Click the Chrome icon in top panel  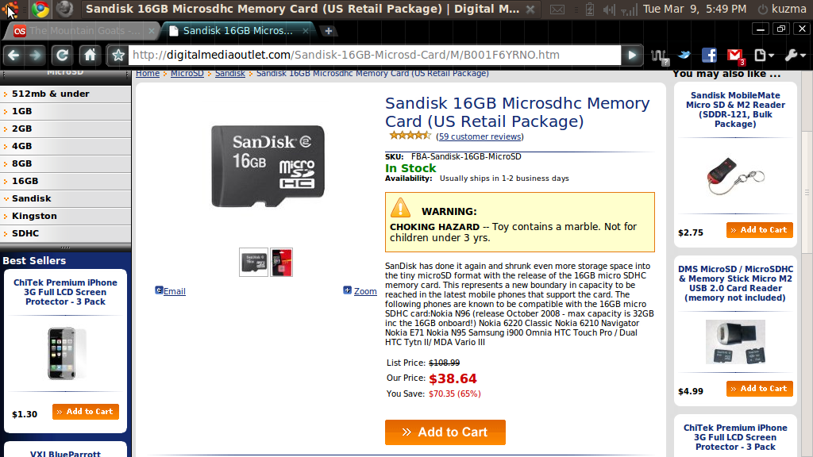[40, 10]
